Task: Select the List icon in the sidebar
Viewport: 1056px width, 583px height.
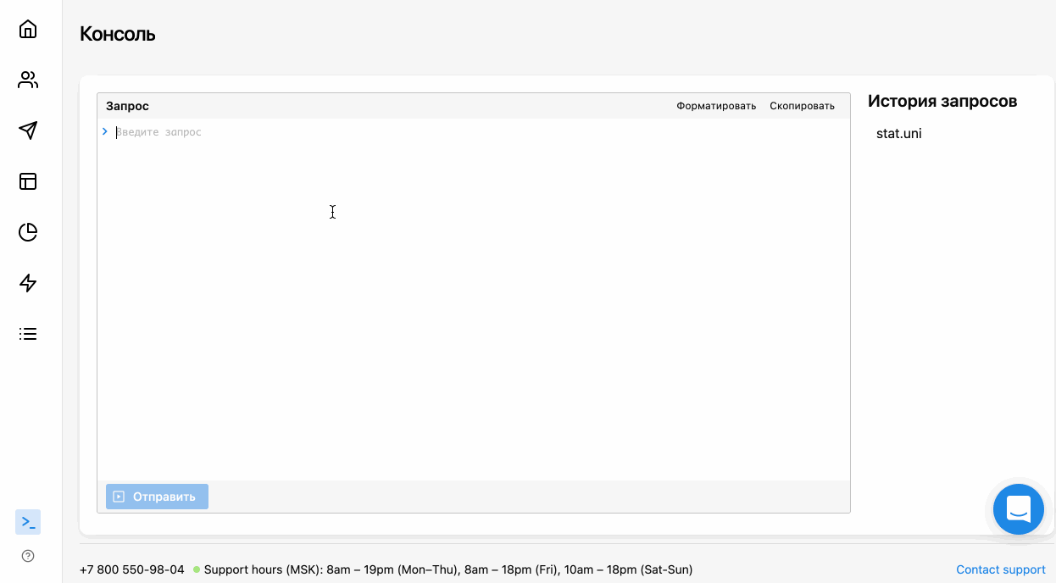Action: (x=28, y=334)
